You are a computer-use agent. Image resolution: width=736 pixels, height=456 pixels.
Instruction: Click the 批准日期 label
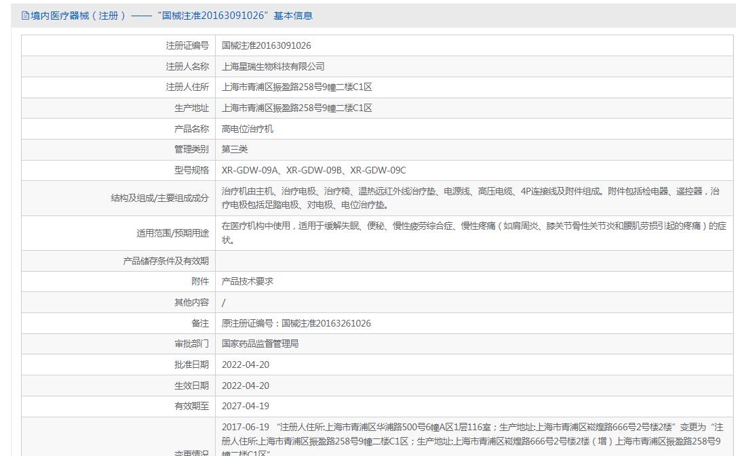[191, 365]
